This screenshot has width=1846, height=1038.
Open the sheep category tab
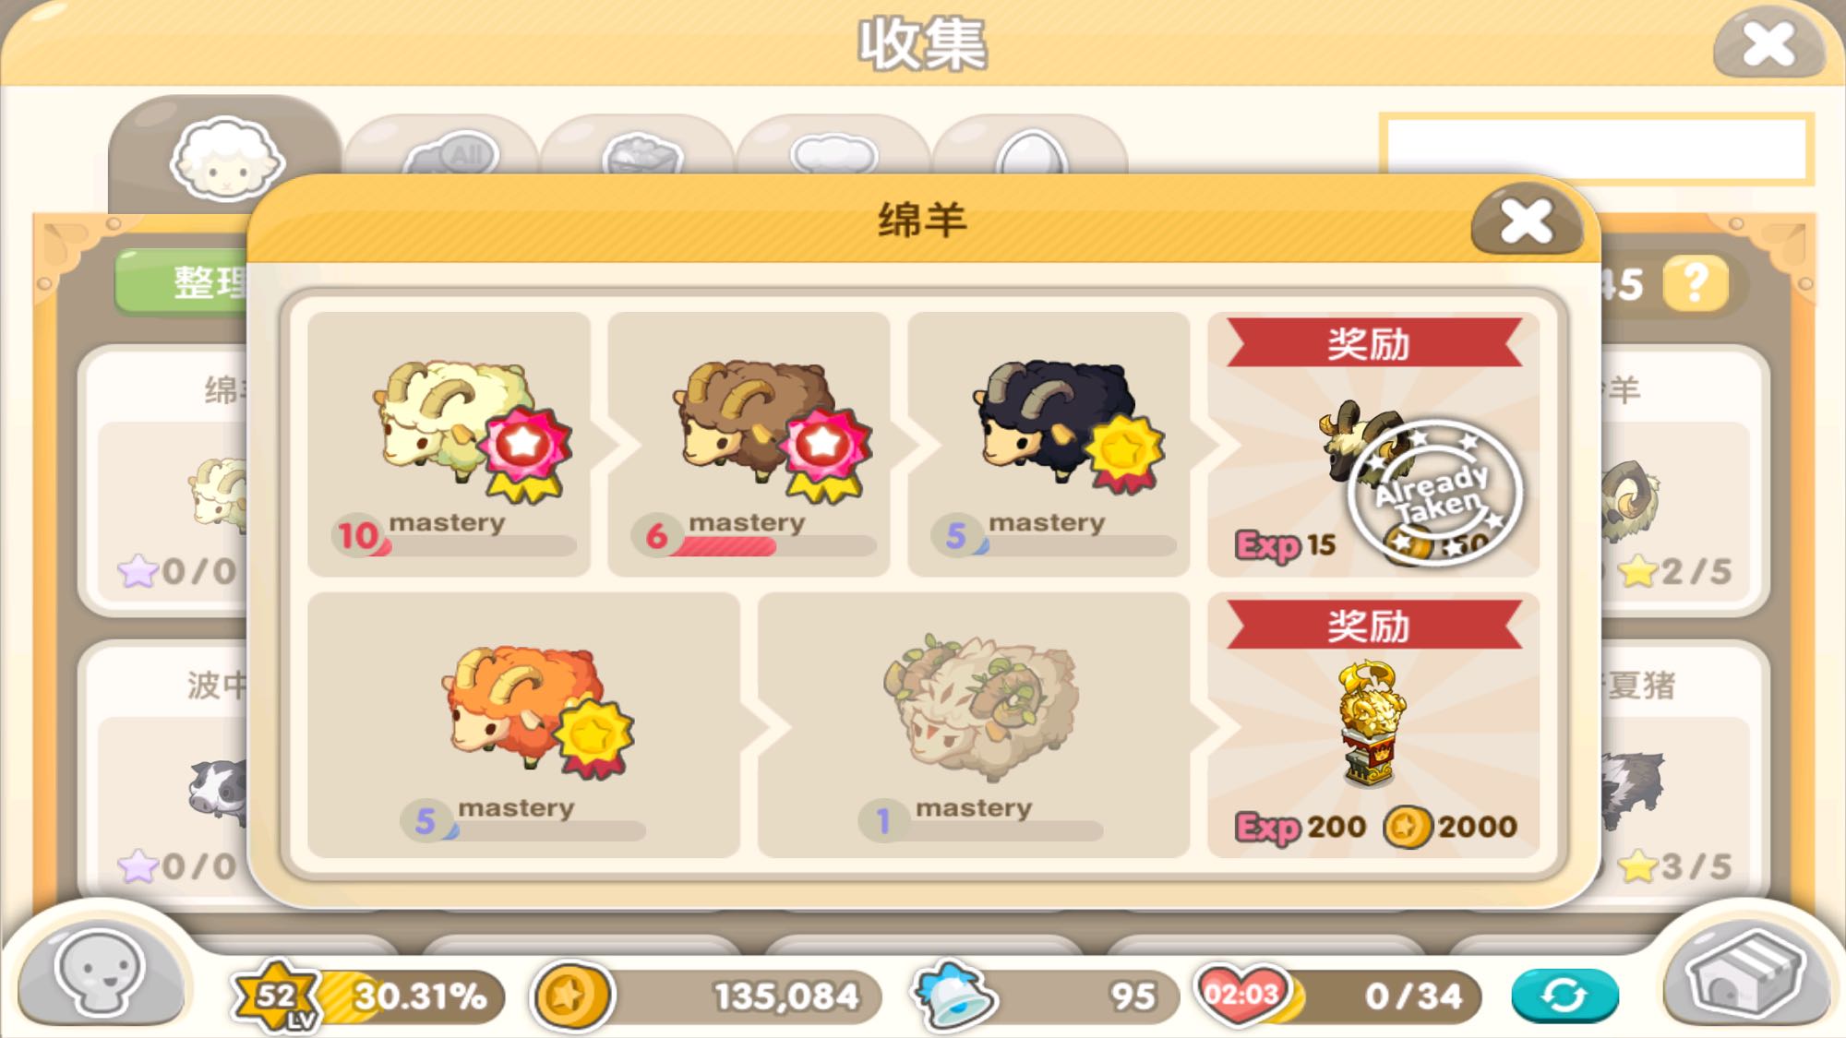click(225, 157)
